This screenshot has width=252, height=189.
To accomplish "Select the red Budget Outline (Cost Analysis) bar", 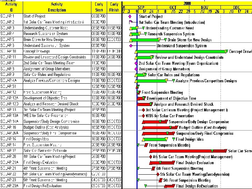I will [160, 128].
